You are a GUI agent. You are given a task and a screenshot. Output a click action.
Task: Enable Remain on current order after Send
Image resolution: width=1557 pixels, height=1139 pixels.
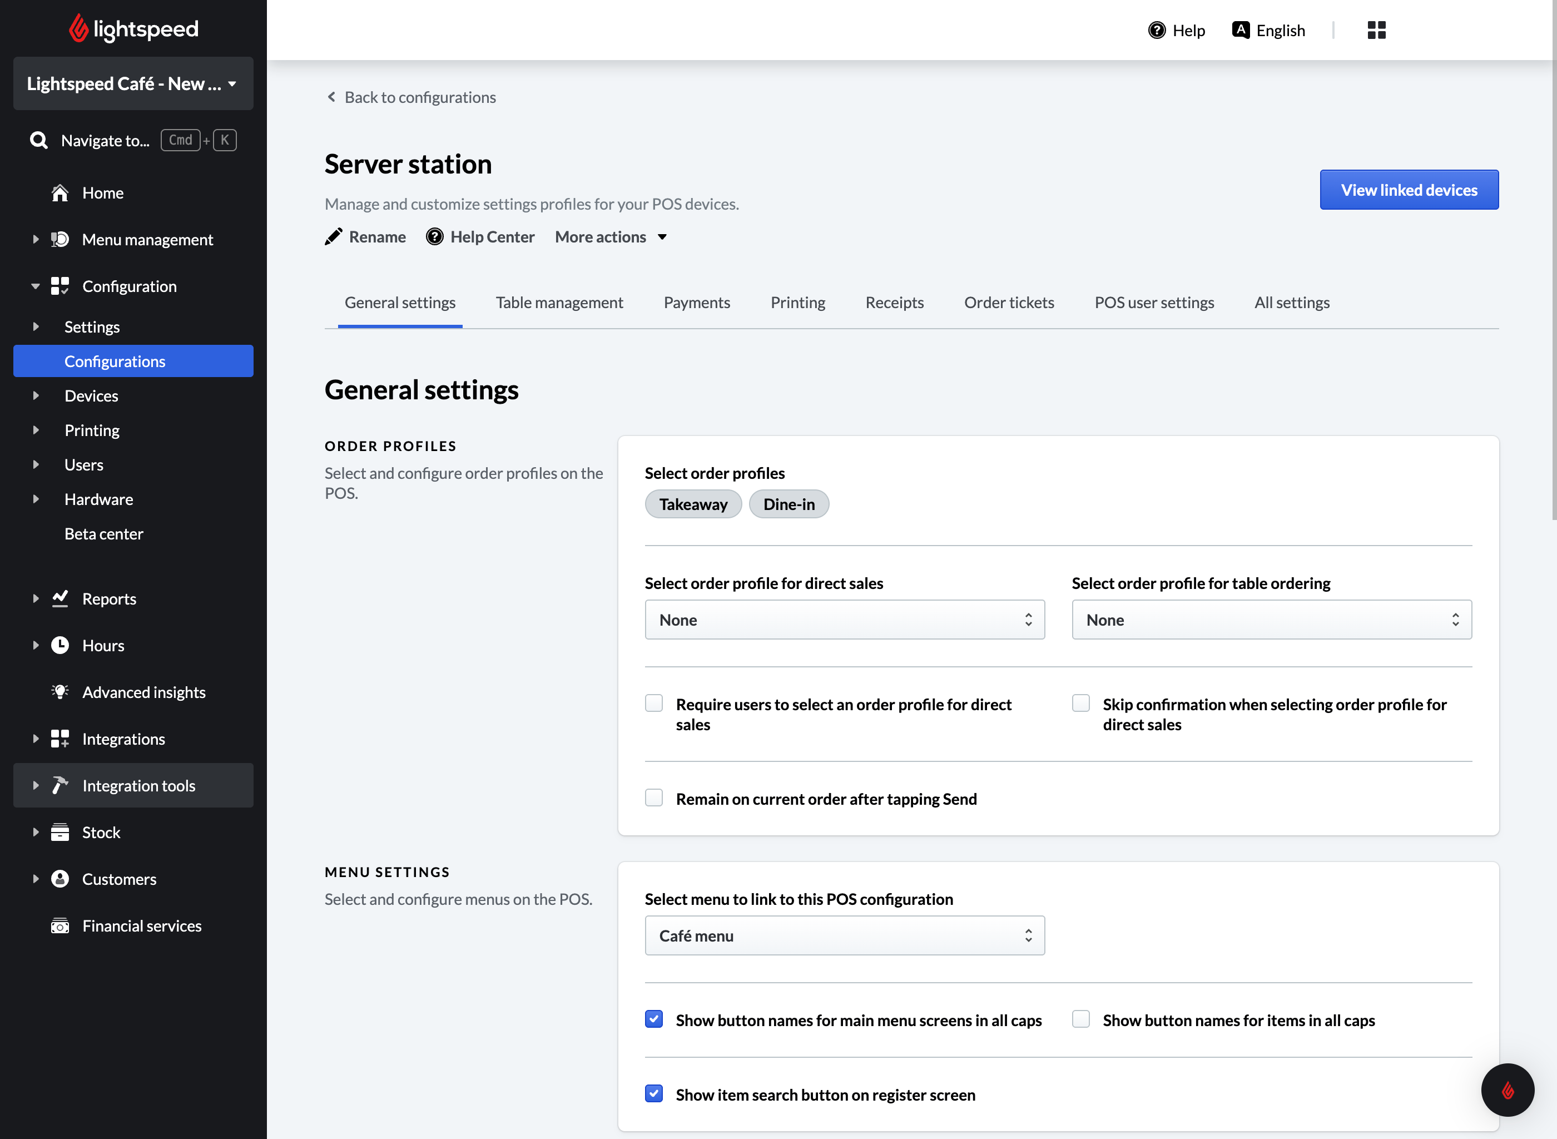tap(653, 799)
